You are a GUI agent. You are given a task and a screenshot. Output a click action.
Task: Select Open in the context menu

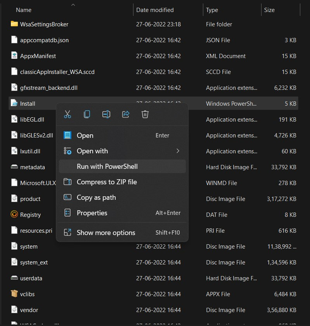click(122, 136)
